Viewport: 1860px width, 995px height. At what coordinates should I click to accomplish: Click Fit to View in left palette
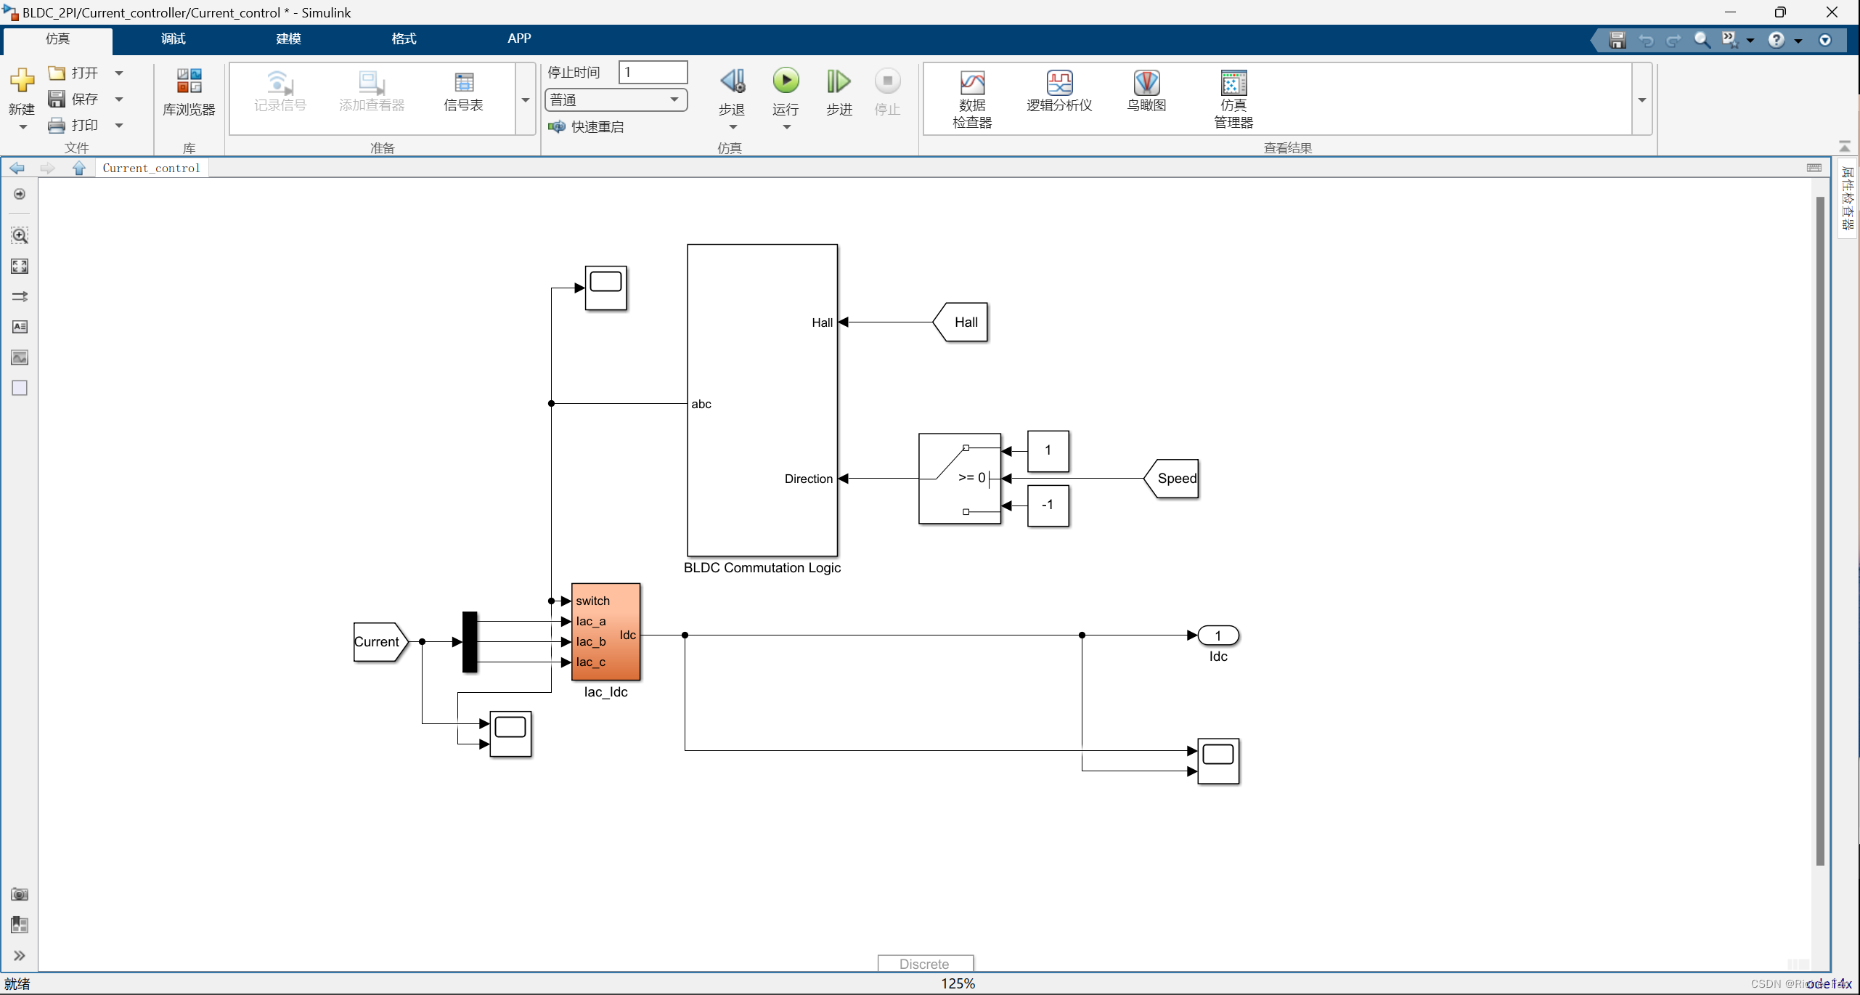(x=20, y=266)
